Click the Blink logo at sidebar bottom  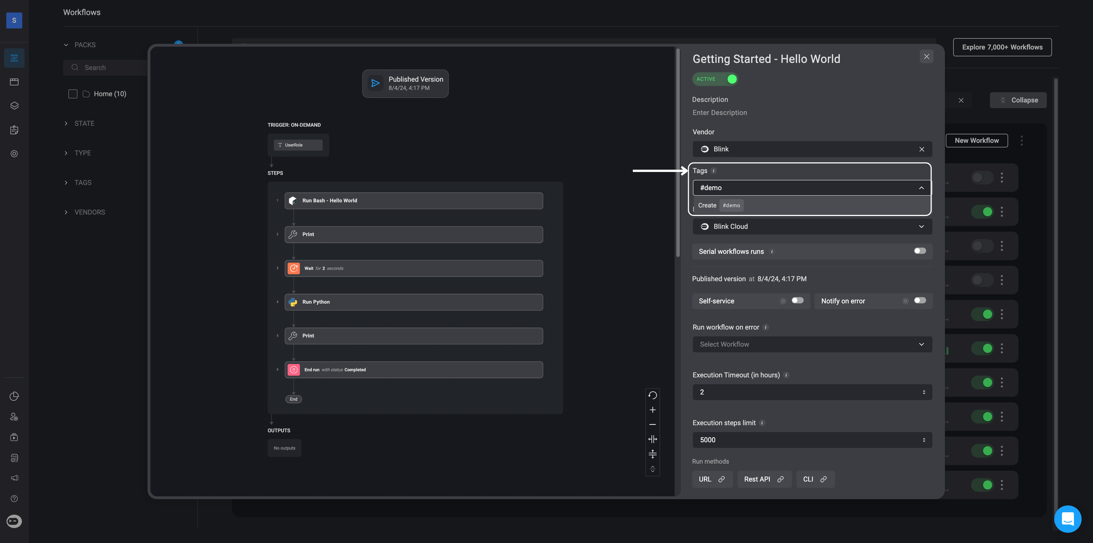pos(14,521)
